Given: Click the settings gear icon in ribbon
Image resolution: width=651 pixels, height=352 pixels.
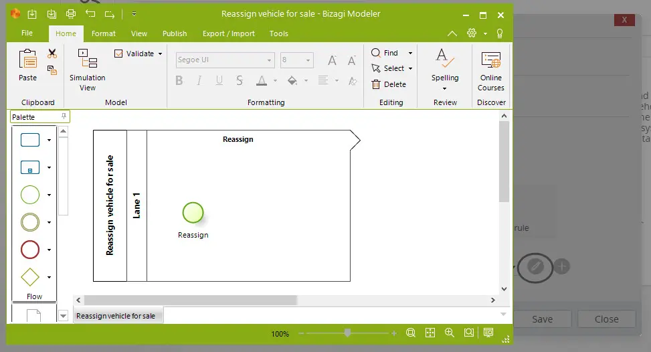Looking at the screenshot, I should point(472,33).
